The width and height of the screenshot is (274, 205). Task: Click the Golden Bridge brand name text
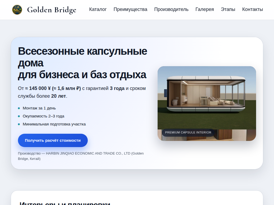pos(51,10)
